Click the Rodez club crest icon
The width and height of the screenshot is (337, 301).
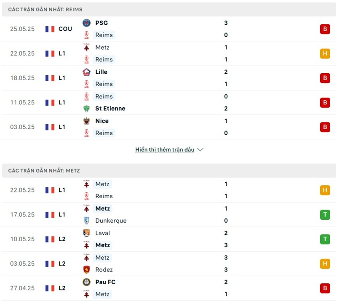(86, 269)
